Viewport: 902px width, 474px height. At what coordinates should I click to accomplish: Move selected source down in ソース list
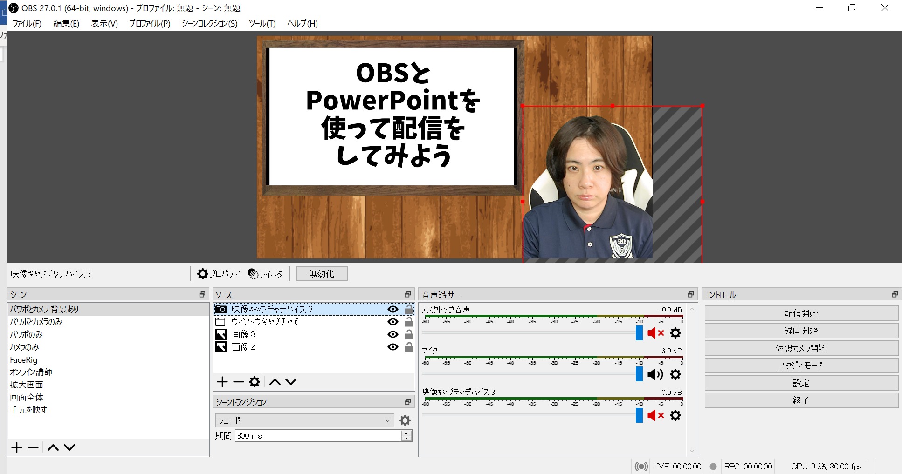point(291,382)
